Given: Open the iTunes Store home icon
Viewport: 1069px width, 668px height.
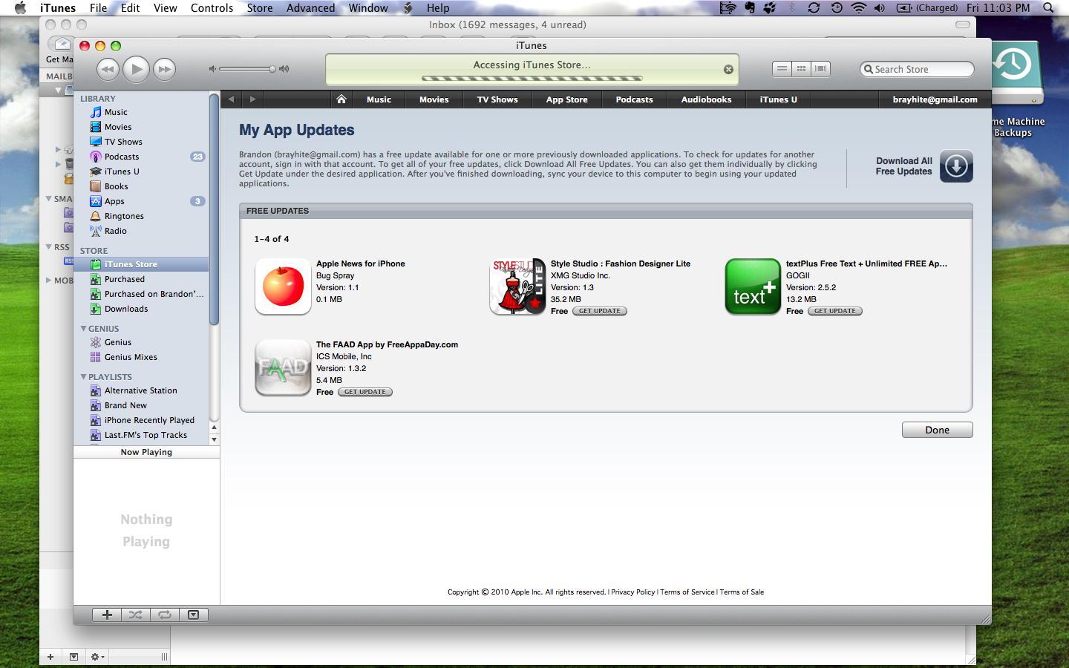Looking at the screenshot, I should [x=341, y=99].
